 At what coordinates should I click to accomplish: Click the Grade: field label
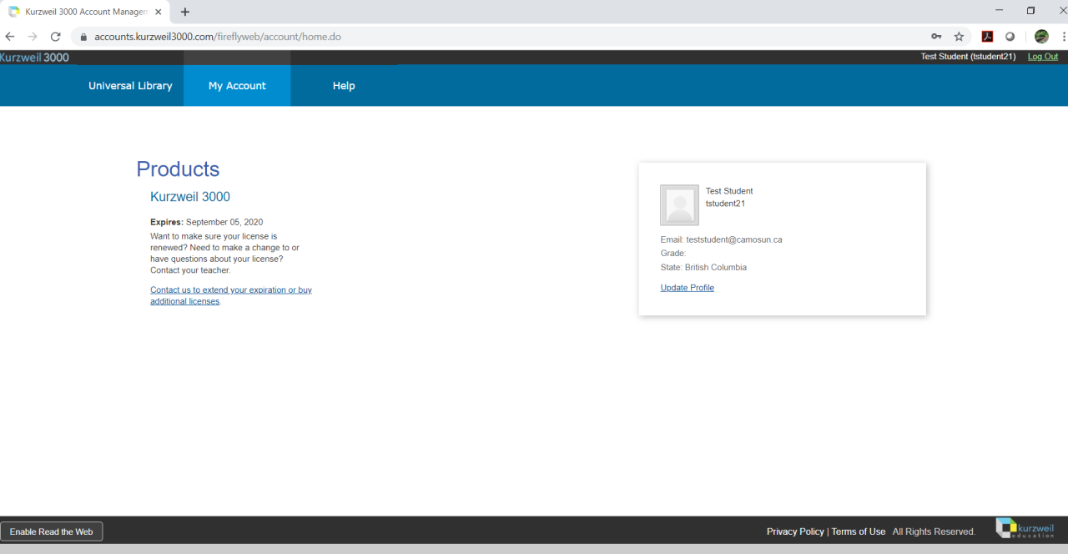673,254
